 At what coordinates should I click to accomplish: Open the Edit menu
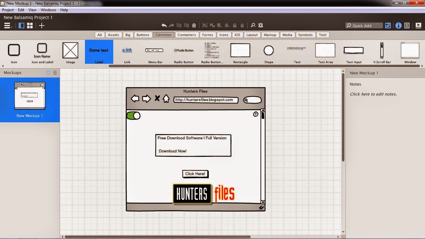tap(21, 10)
